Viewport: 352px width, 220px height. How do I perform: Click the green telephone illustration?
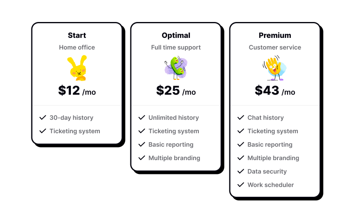coord(176,68)
